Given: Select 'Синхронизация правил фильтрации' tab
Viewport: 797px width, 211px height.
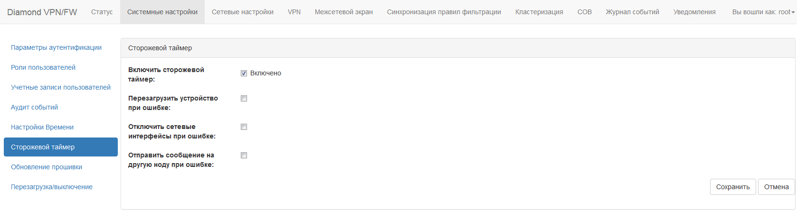Looking at the screenshot, I should [x=444, y=12].
